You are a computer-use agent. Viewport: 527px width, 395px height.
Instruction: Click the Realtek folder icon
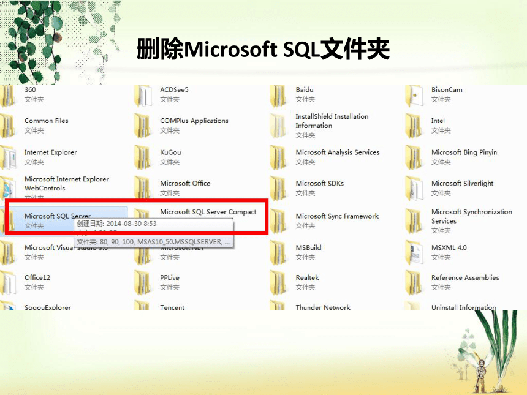point(278,283)
